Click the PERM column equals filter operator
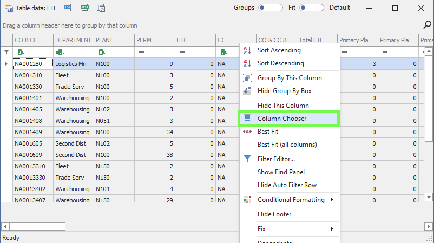The width and height of the screenshot is (434, 243). click(141, 52)
